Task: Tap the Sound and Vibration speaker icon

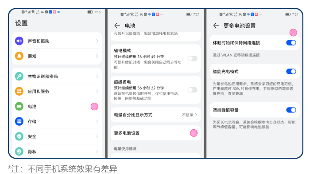Action: point(19,41)
